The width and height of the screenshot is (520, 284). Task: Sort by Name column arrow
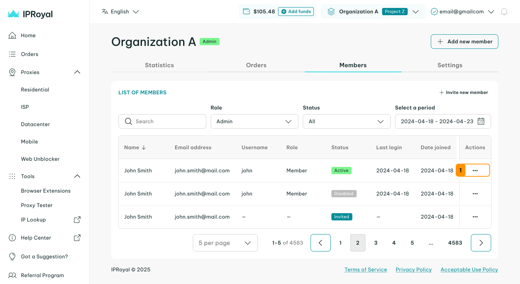point(144,147)
